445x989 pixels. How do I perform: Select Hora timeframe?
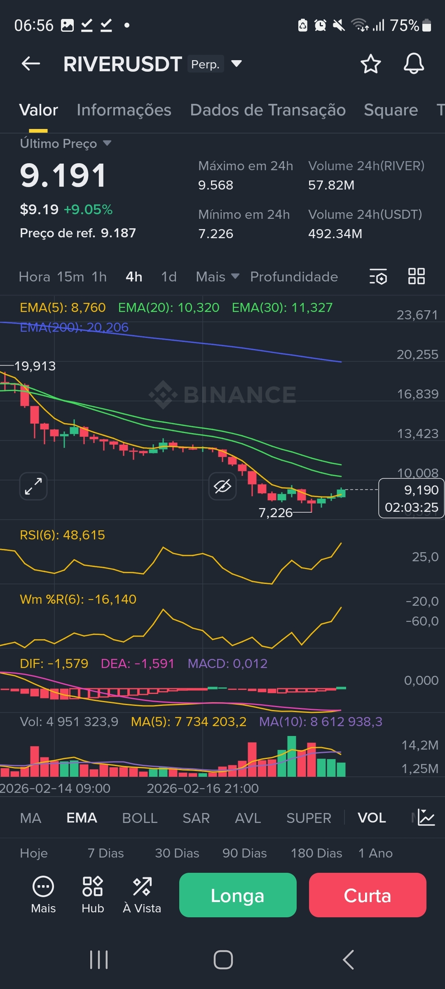[35, 277]
